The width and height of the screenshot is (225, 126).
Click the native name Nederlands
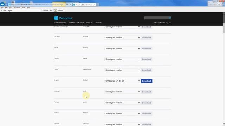[x=87, y=69]
